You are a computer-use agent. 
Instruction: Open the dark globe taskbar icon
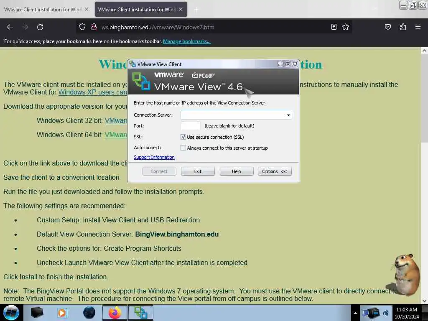click(89, 313)
